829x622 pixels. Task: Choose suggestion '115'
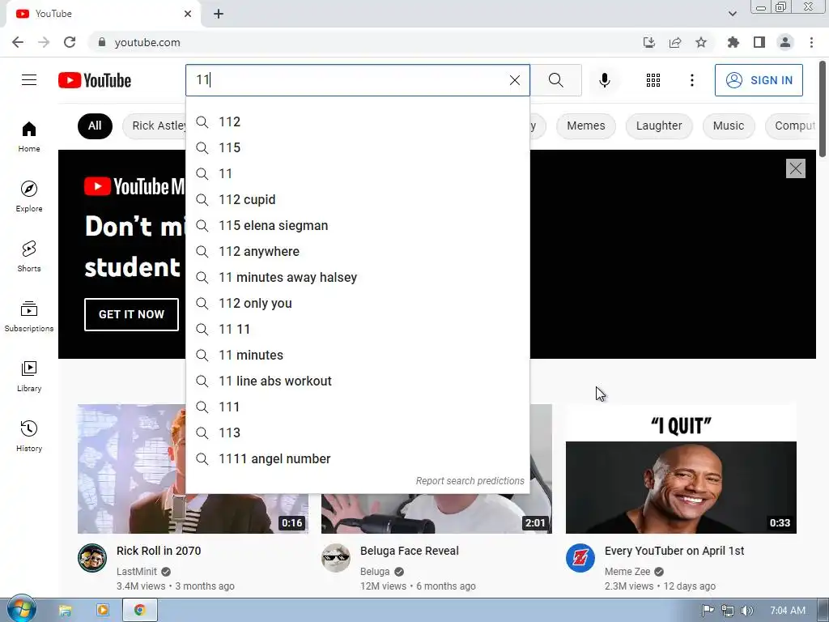357,147
